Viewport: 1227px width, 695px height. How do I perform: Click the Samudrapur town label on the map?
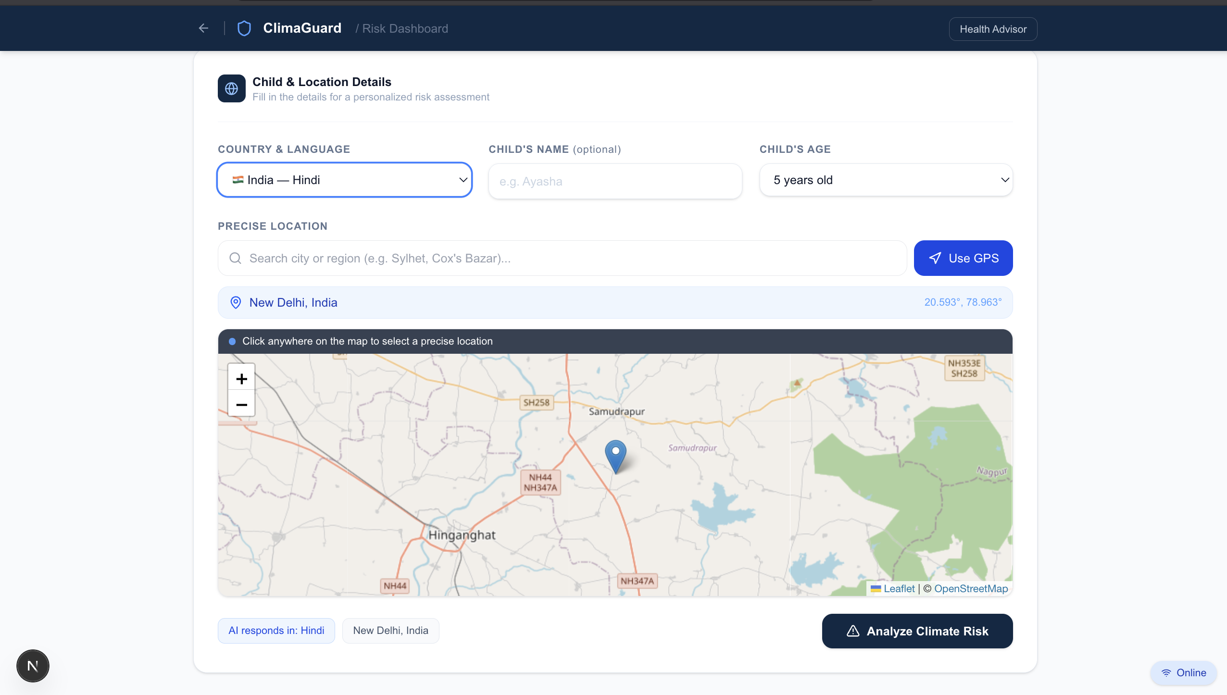[x=616, y=411]
